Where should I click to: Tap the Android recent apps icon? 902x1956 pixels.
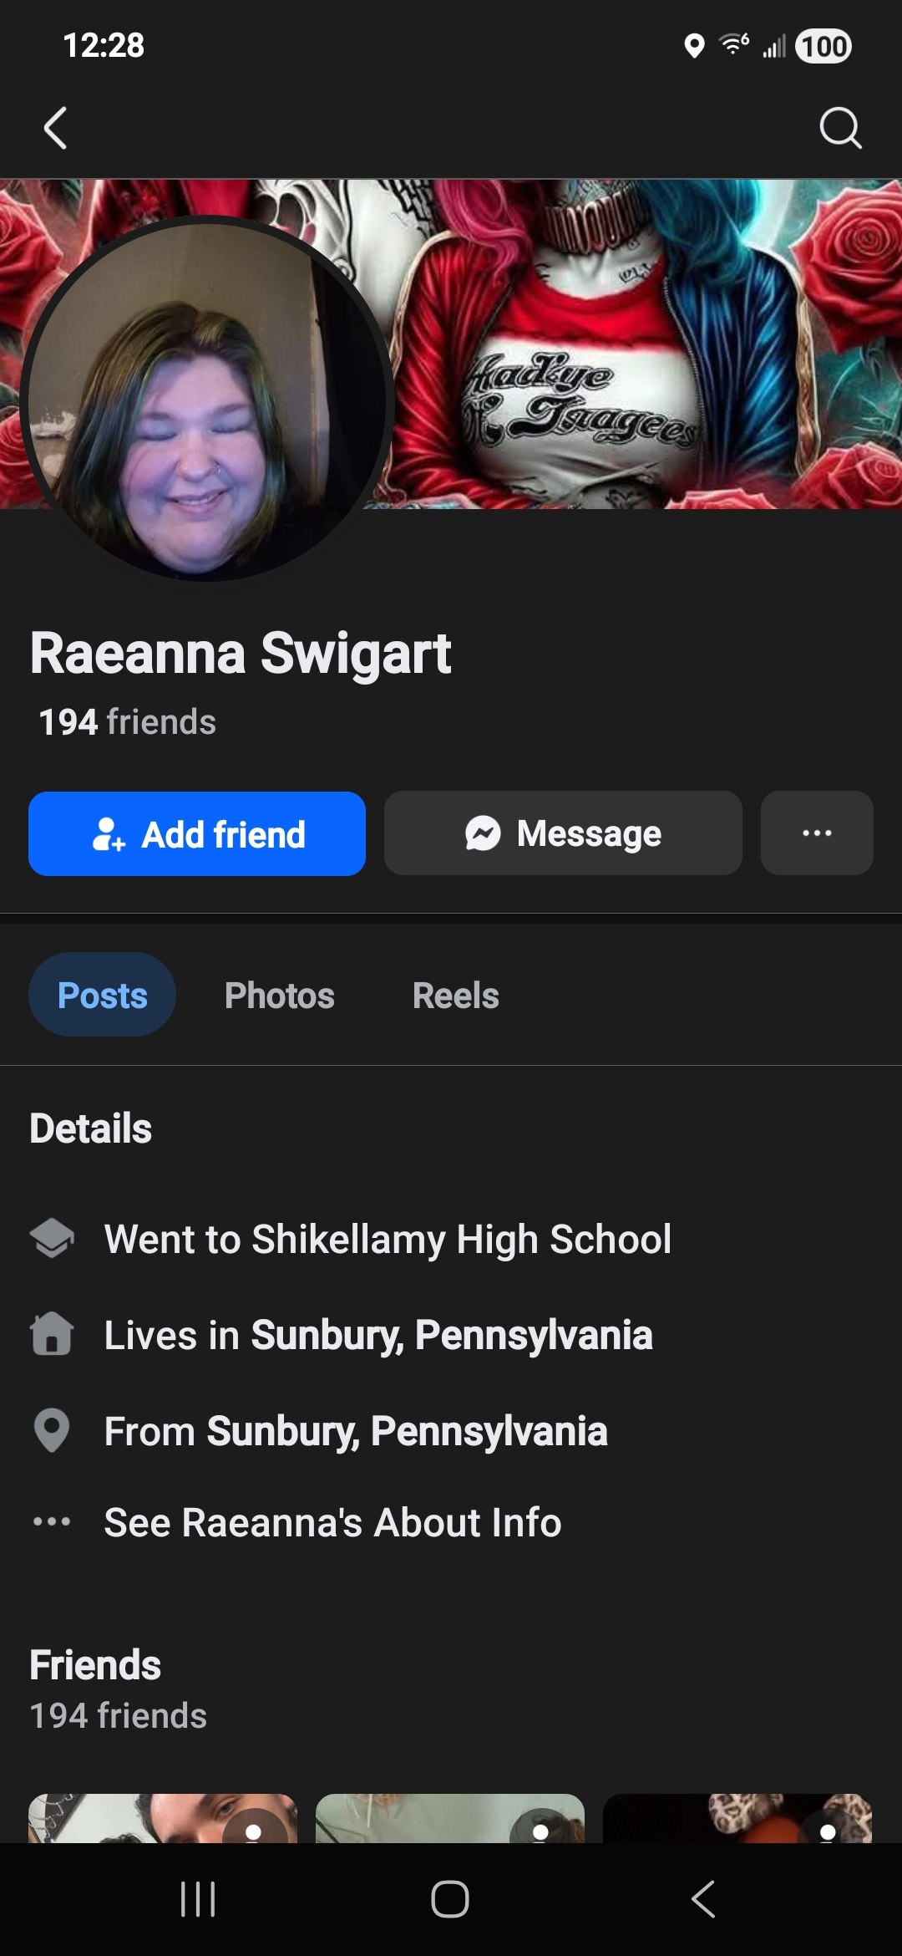(x=198, y=1899)
